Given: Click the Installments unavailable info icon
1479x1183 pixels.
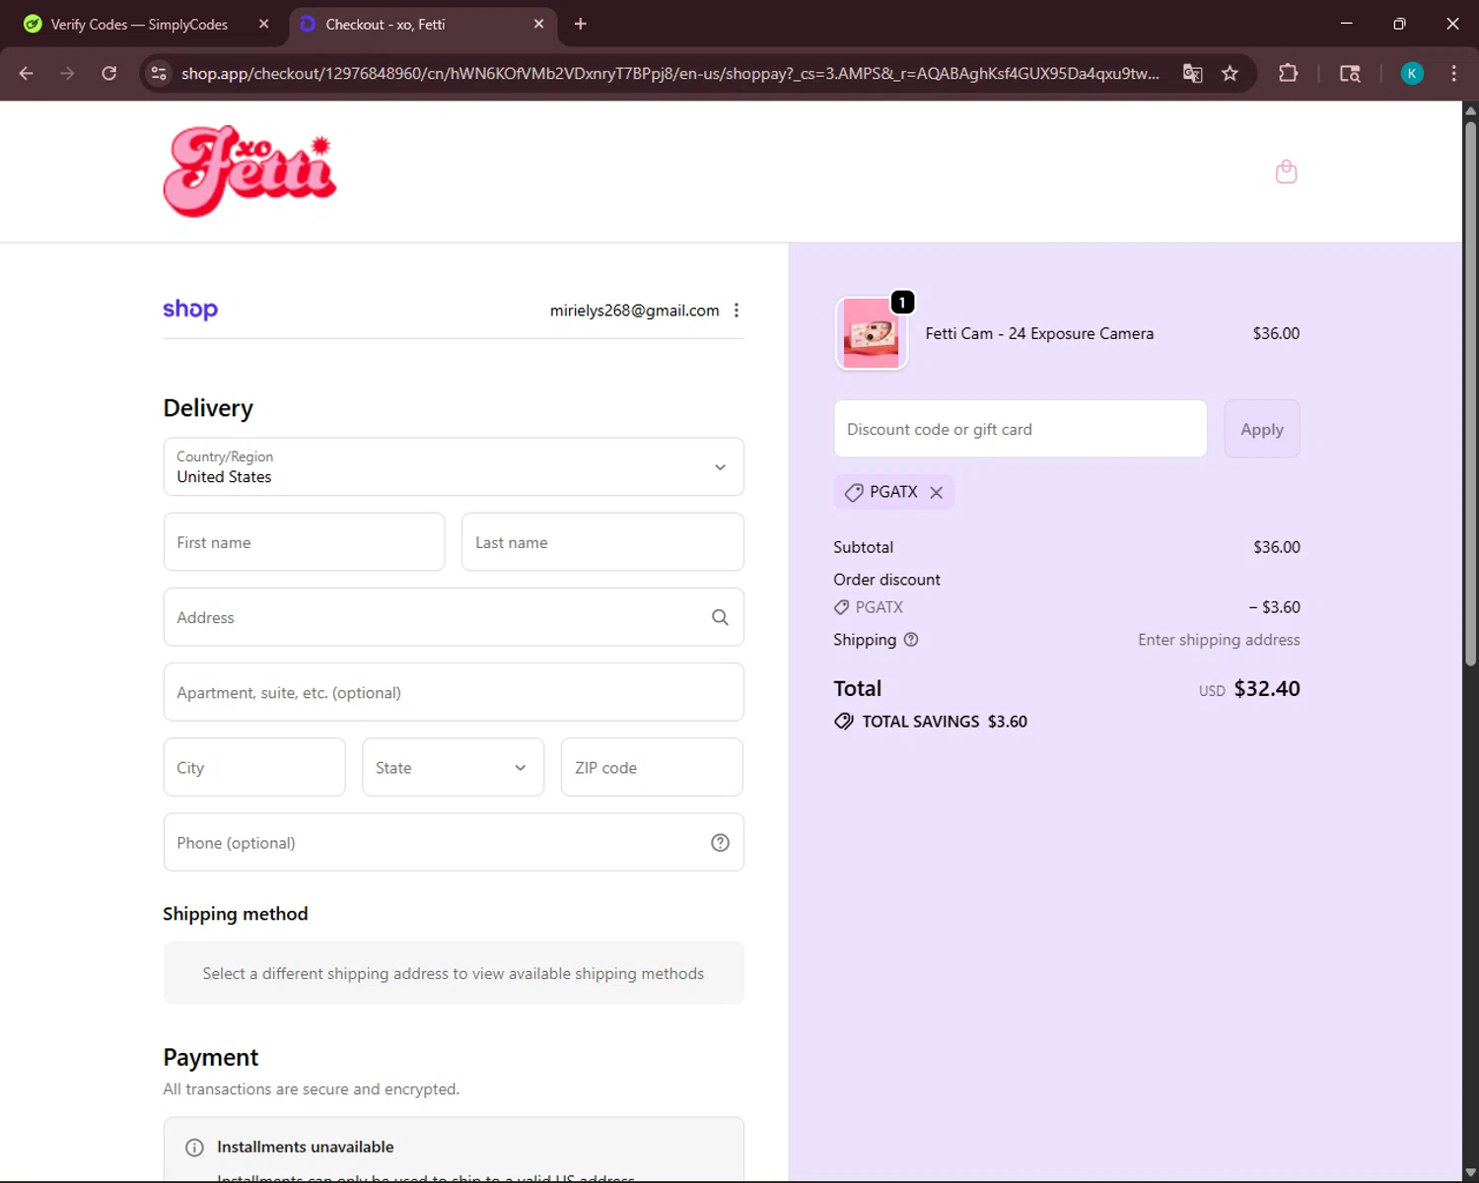Looking at the screenshot, I should (194, 1148).
